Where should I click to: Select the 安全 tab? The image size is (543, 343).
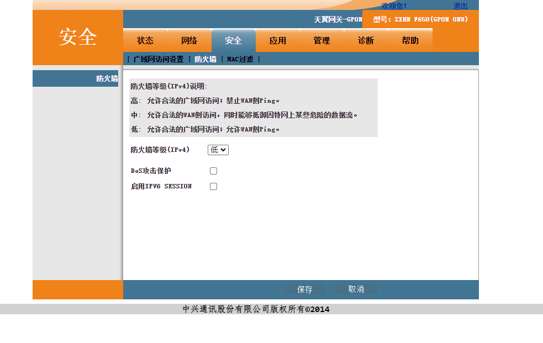[x=234, y=40]
